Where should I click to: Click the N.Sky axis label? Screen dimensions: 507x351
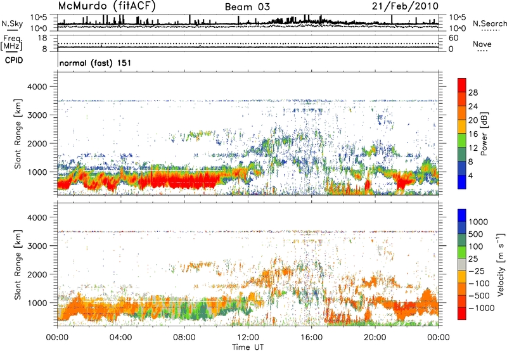tap(12, 23)
